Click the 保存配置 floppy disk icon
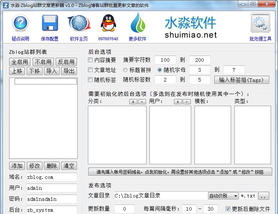 [x=49, y=23]
